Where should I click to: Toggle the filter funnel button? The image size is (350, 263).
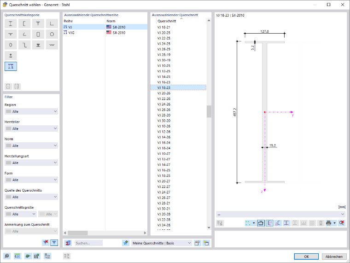54,243
